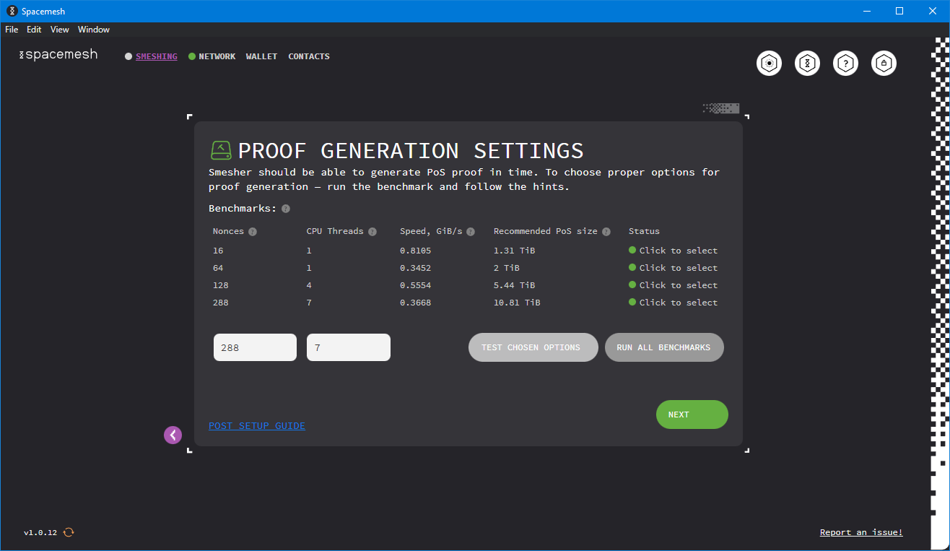Click the Status column header
The height and width of the screenshot is (551, 950).
(644, 231)
